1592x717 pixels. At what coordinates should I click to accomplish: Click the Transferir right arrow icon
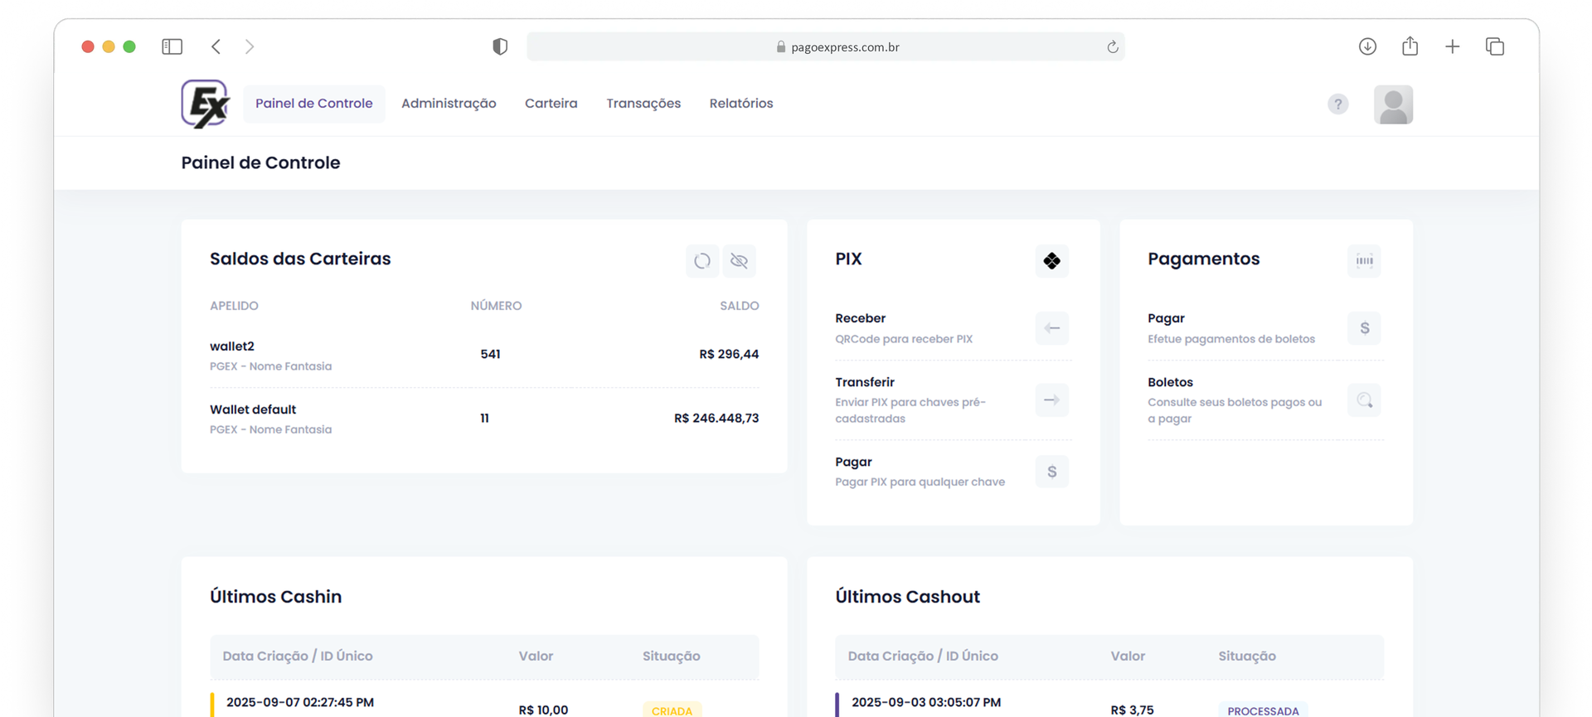pyautogui.click(x=1051, y=400)
